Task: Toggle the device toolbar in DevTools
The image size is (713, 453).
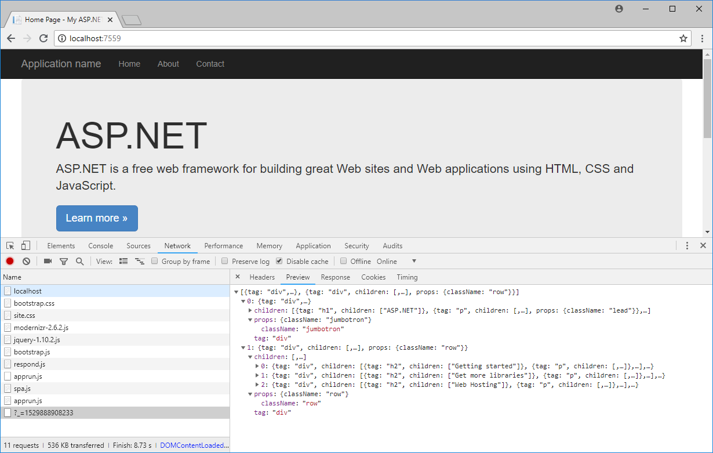Action: [x=24, y=245]
